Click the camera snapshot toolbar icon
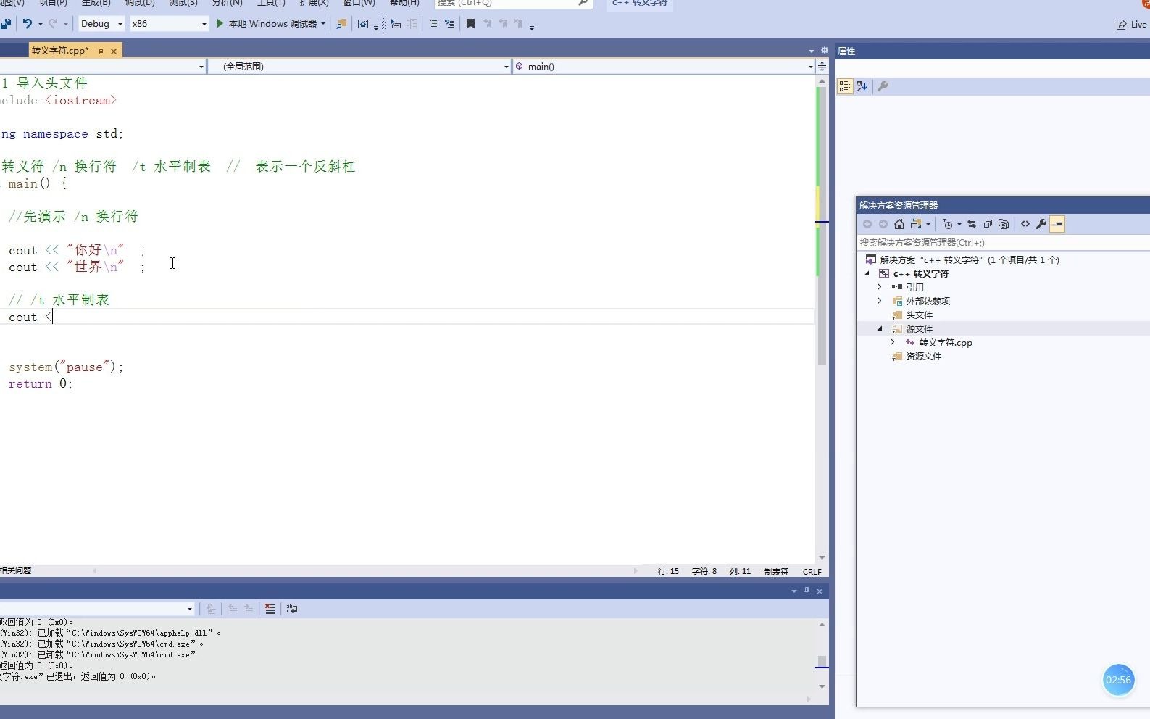The width and height of the screenshot is (1150, 719). click(363, 24)
